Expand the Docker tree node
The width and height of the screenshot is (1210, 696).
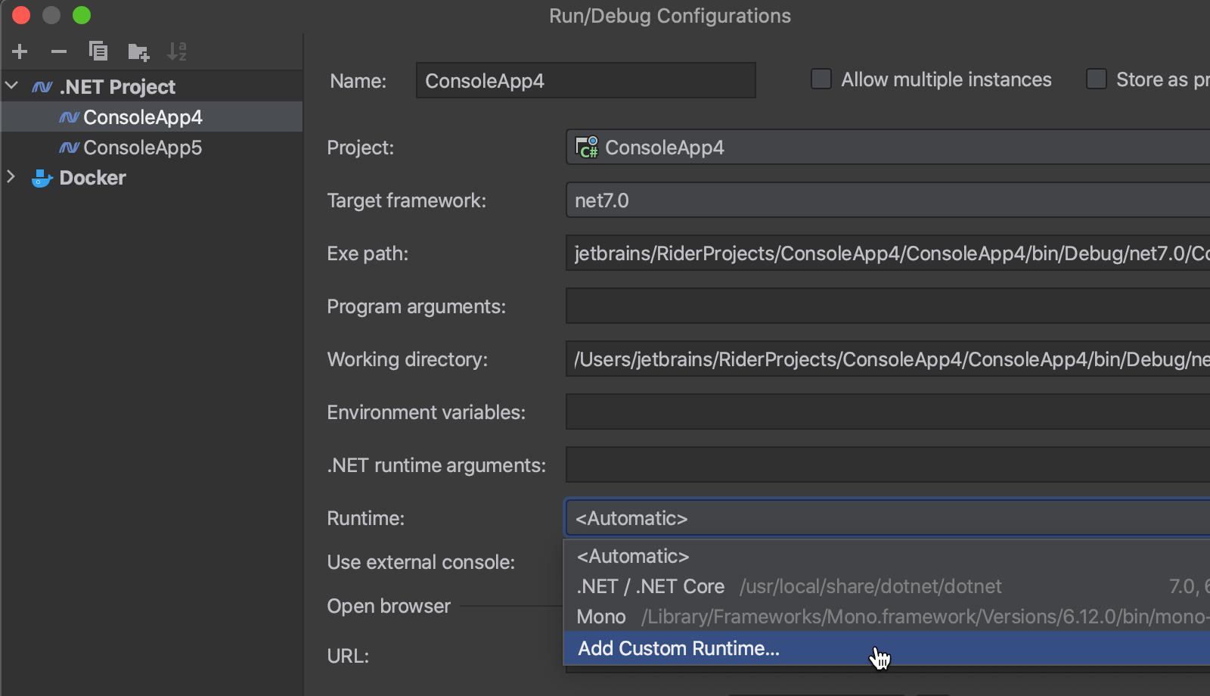(12, 177)
